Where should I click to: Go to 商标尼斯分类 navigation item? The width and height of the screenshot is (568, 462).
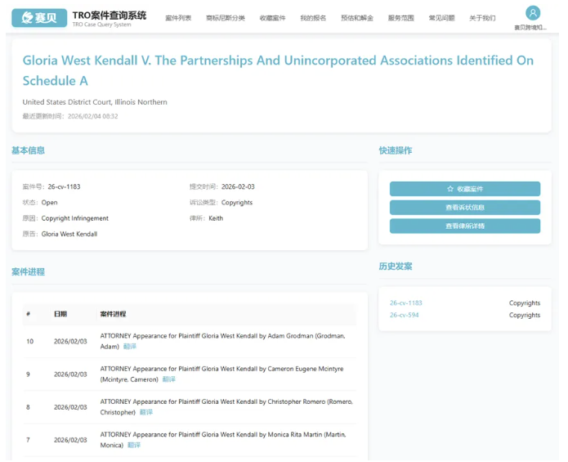226,18
